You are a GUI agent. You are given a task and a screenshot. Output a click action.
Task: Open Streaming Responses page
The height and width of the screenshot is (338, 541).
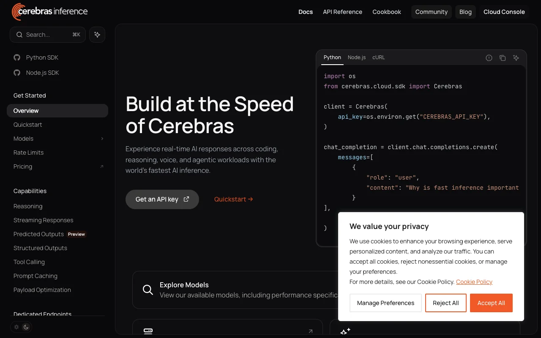57,220
